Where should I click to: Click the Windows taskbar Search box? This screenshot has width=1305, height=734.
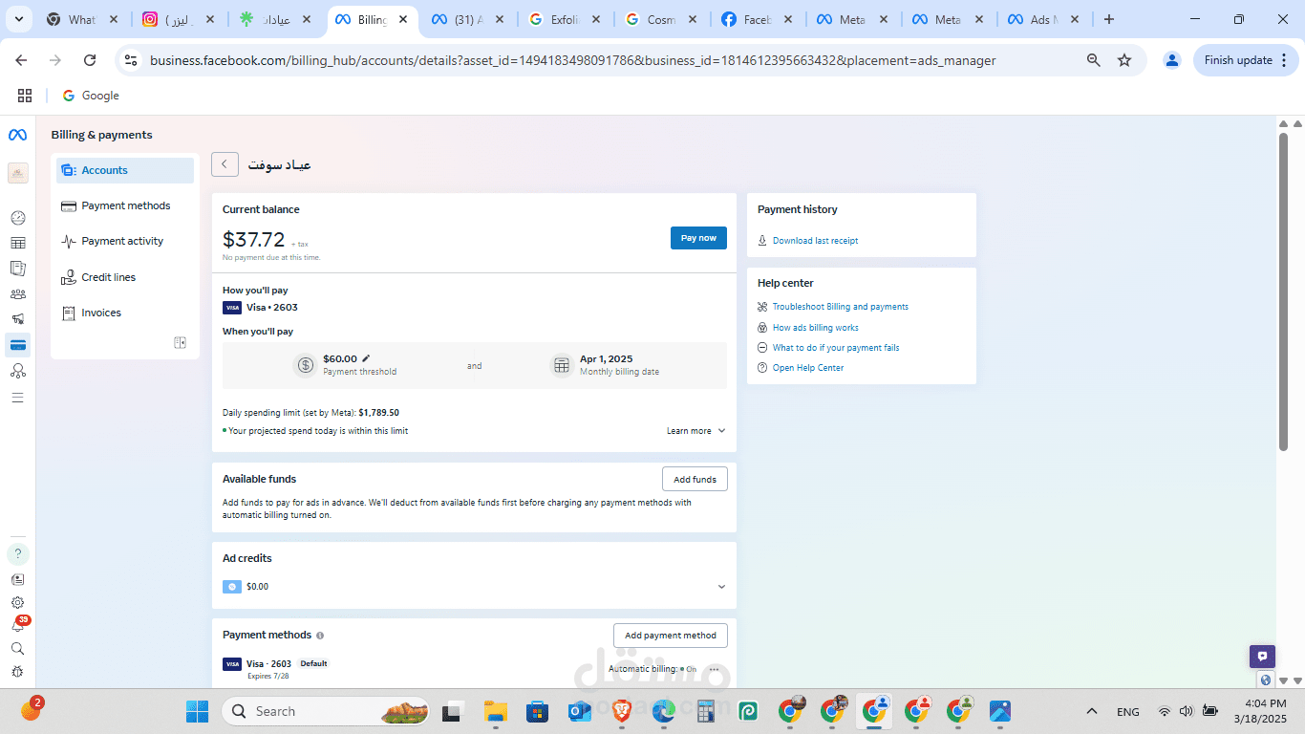[x=328, y=711]
